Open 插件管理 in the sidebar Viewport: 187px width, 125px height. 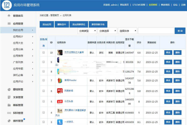tap(18, 121)
